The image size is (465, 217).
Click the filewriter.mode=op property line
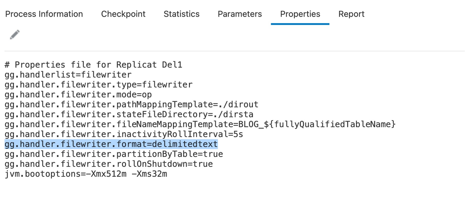pos(78,95)
